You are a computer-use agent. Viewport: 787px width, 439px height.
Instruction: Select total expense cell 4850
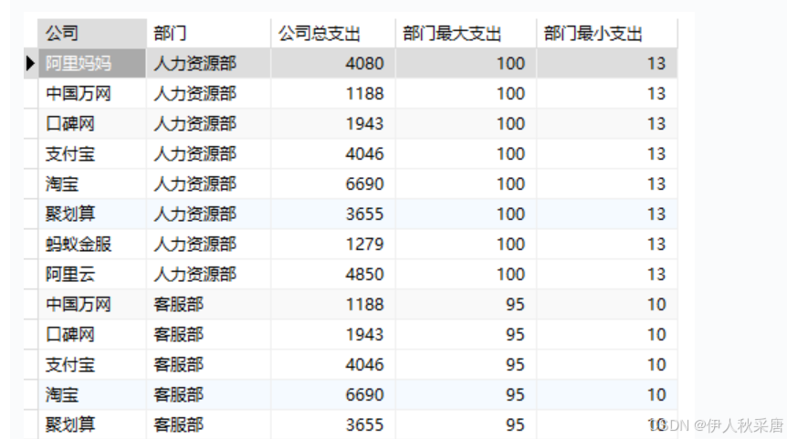(x=332, y=275)
